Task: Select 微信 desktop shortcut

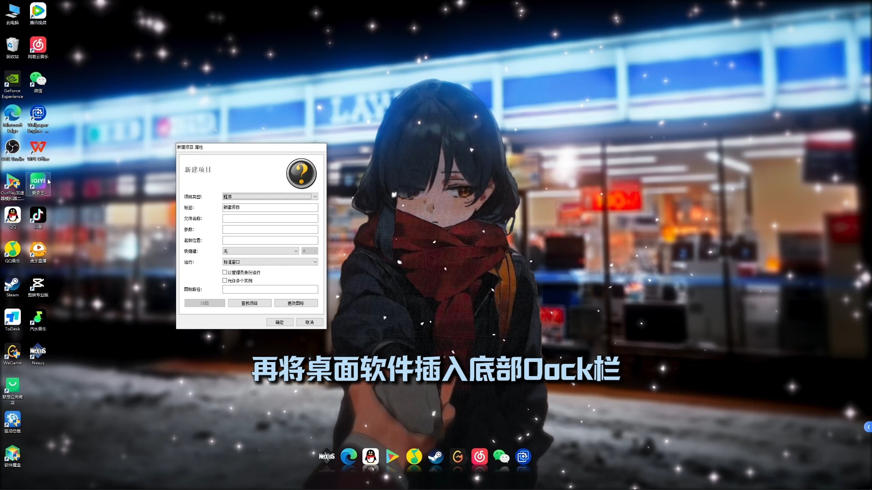Action: pos(38,82)
